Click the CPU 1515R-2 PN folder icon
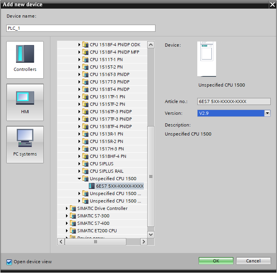Screen dimensions: 277x273 click(x=85, y=141)
